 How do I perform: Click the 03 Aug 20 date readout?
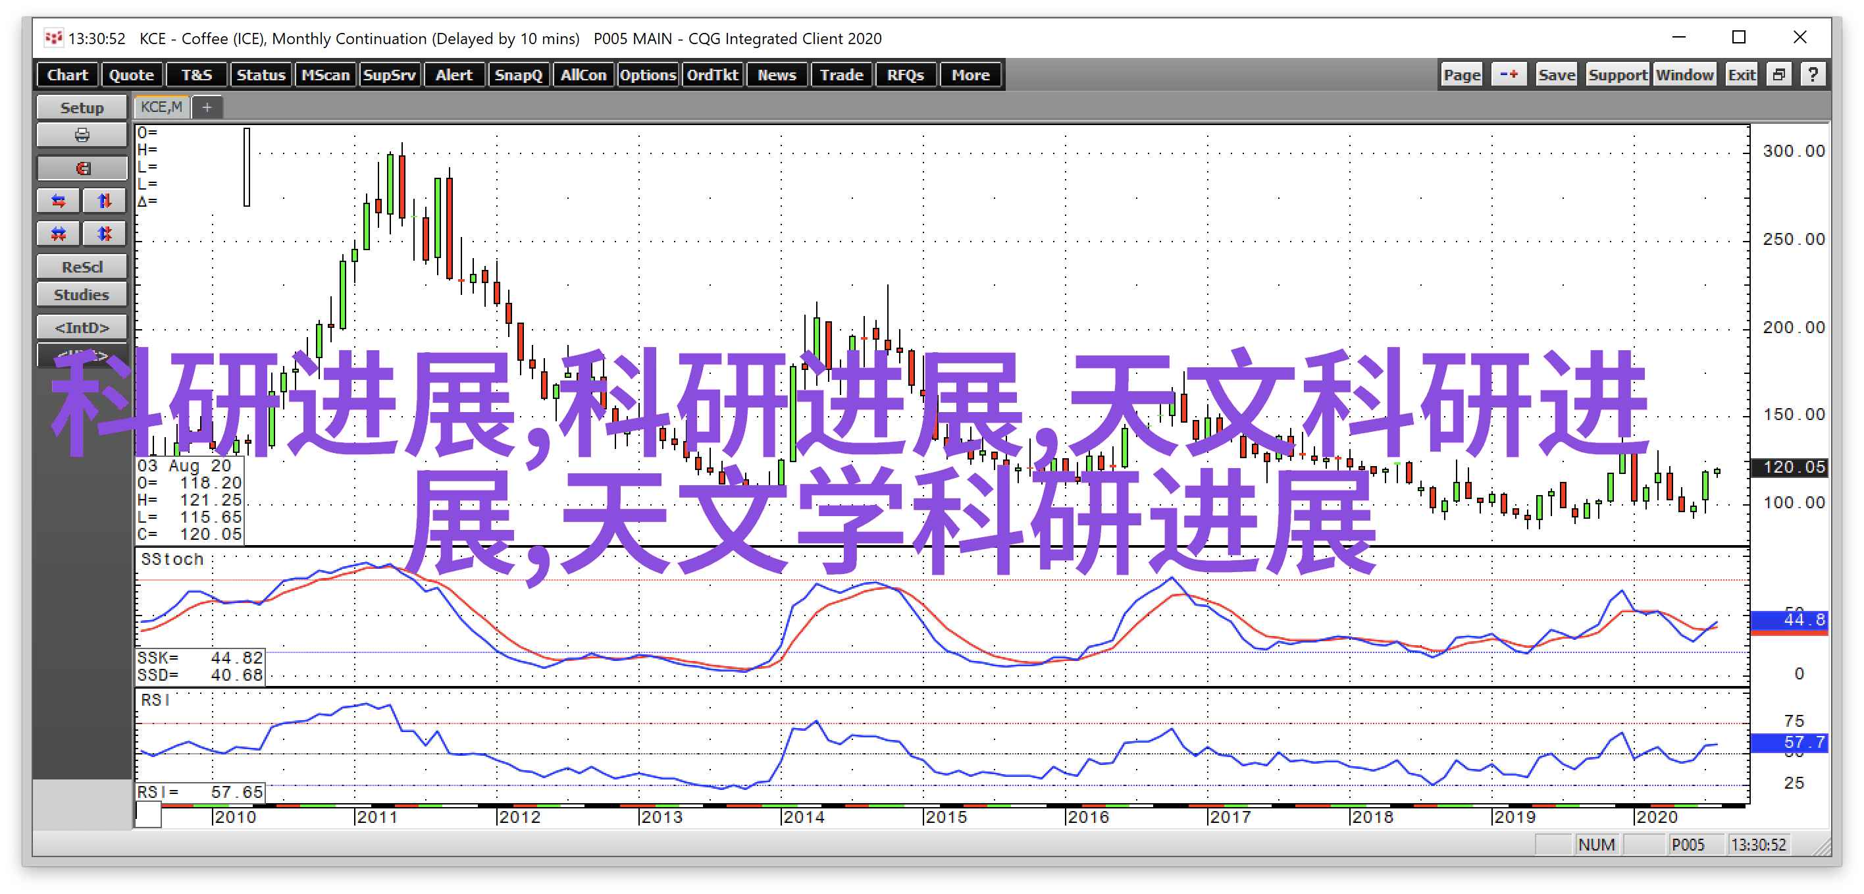tap(184, 465)
